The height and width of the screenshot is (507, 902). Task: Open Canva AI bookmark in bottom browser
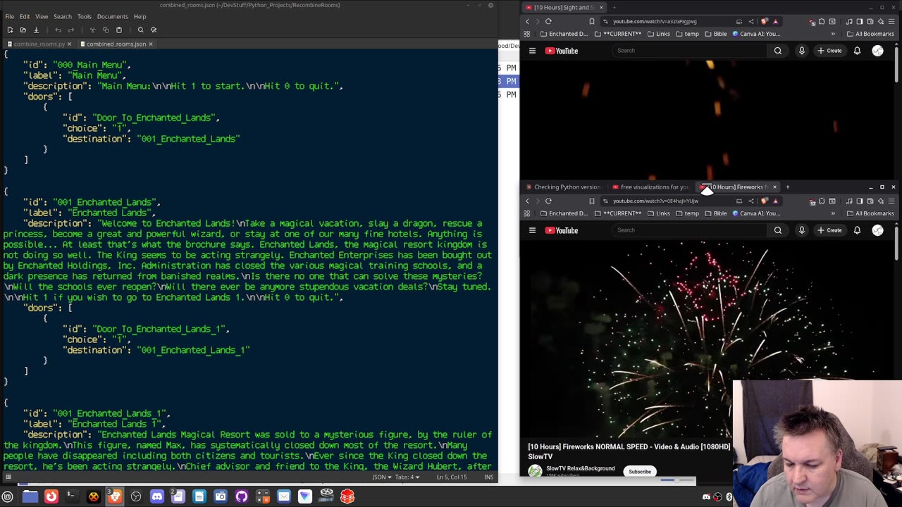point(756,213)
